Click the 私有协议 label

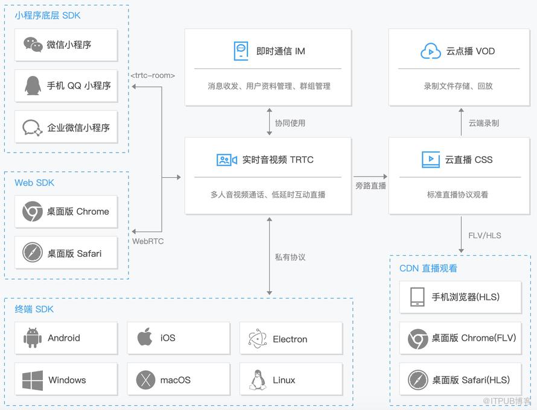click(x=290, y=257)
